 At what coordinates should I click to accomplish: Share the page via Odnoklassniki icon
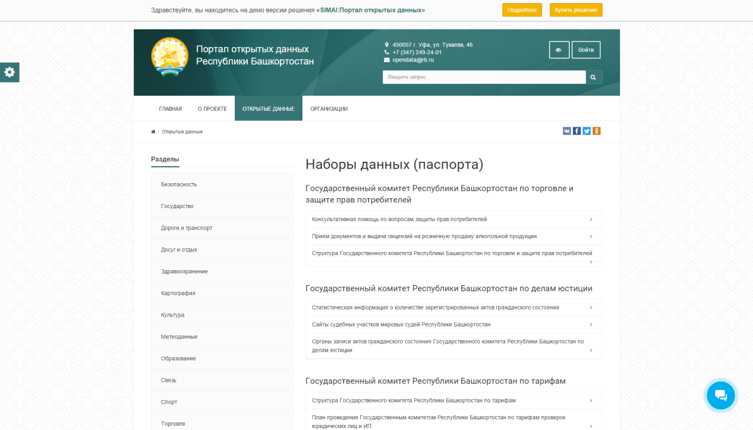point(596,131)
